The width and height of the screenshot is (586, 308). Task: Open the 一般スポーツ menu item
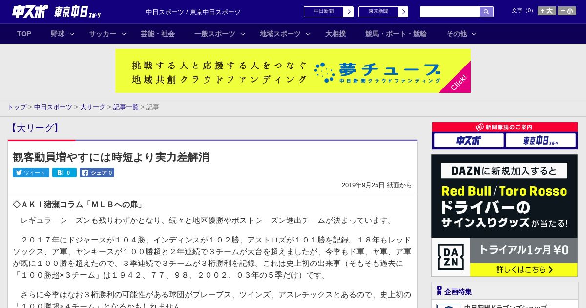point(215,34)
